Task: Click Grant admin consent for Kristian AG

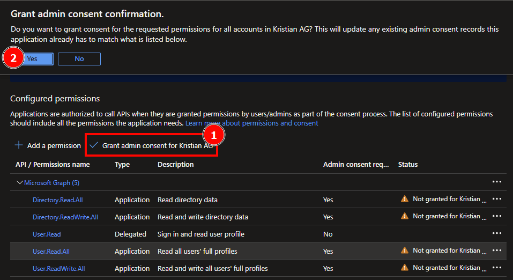Action: point(151,145)
